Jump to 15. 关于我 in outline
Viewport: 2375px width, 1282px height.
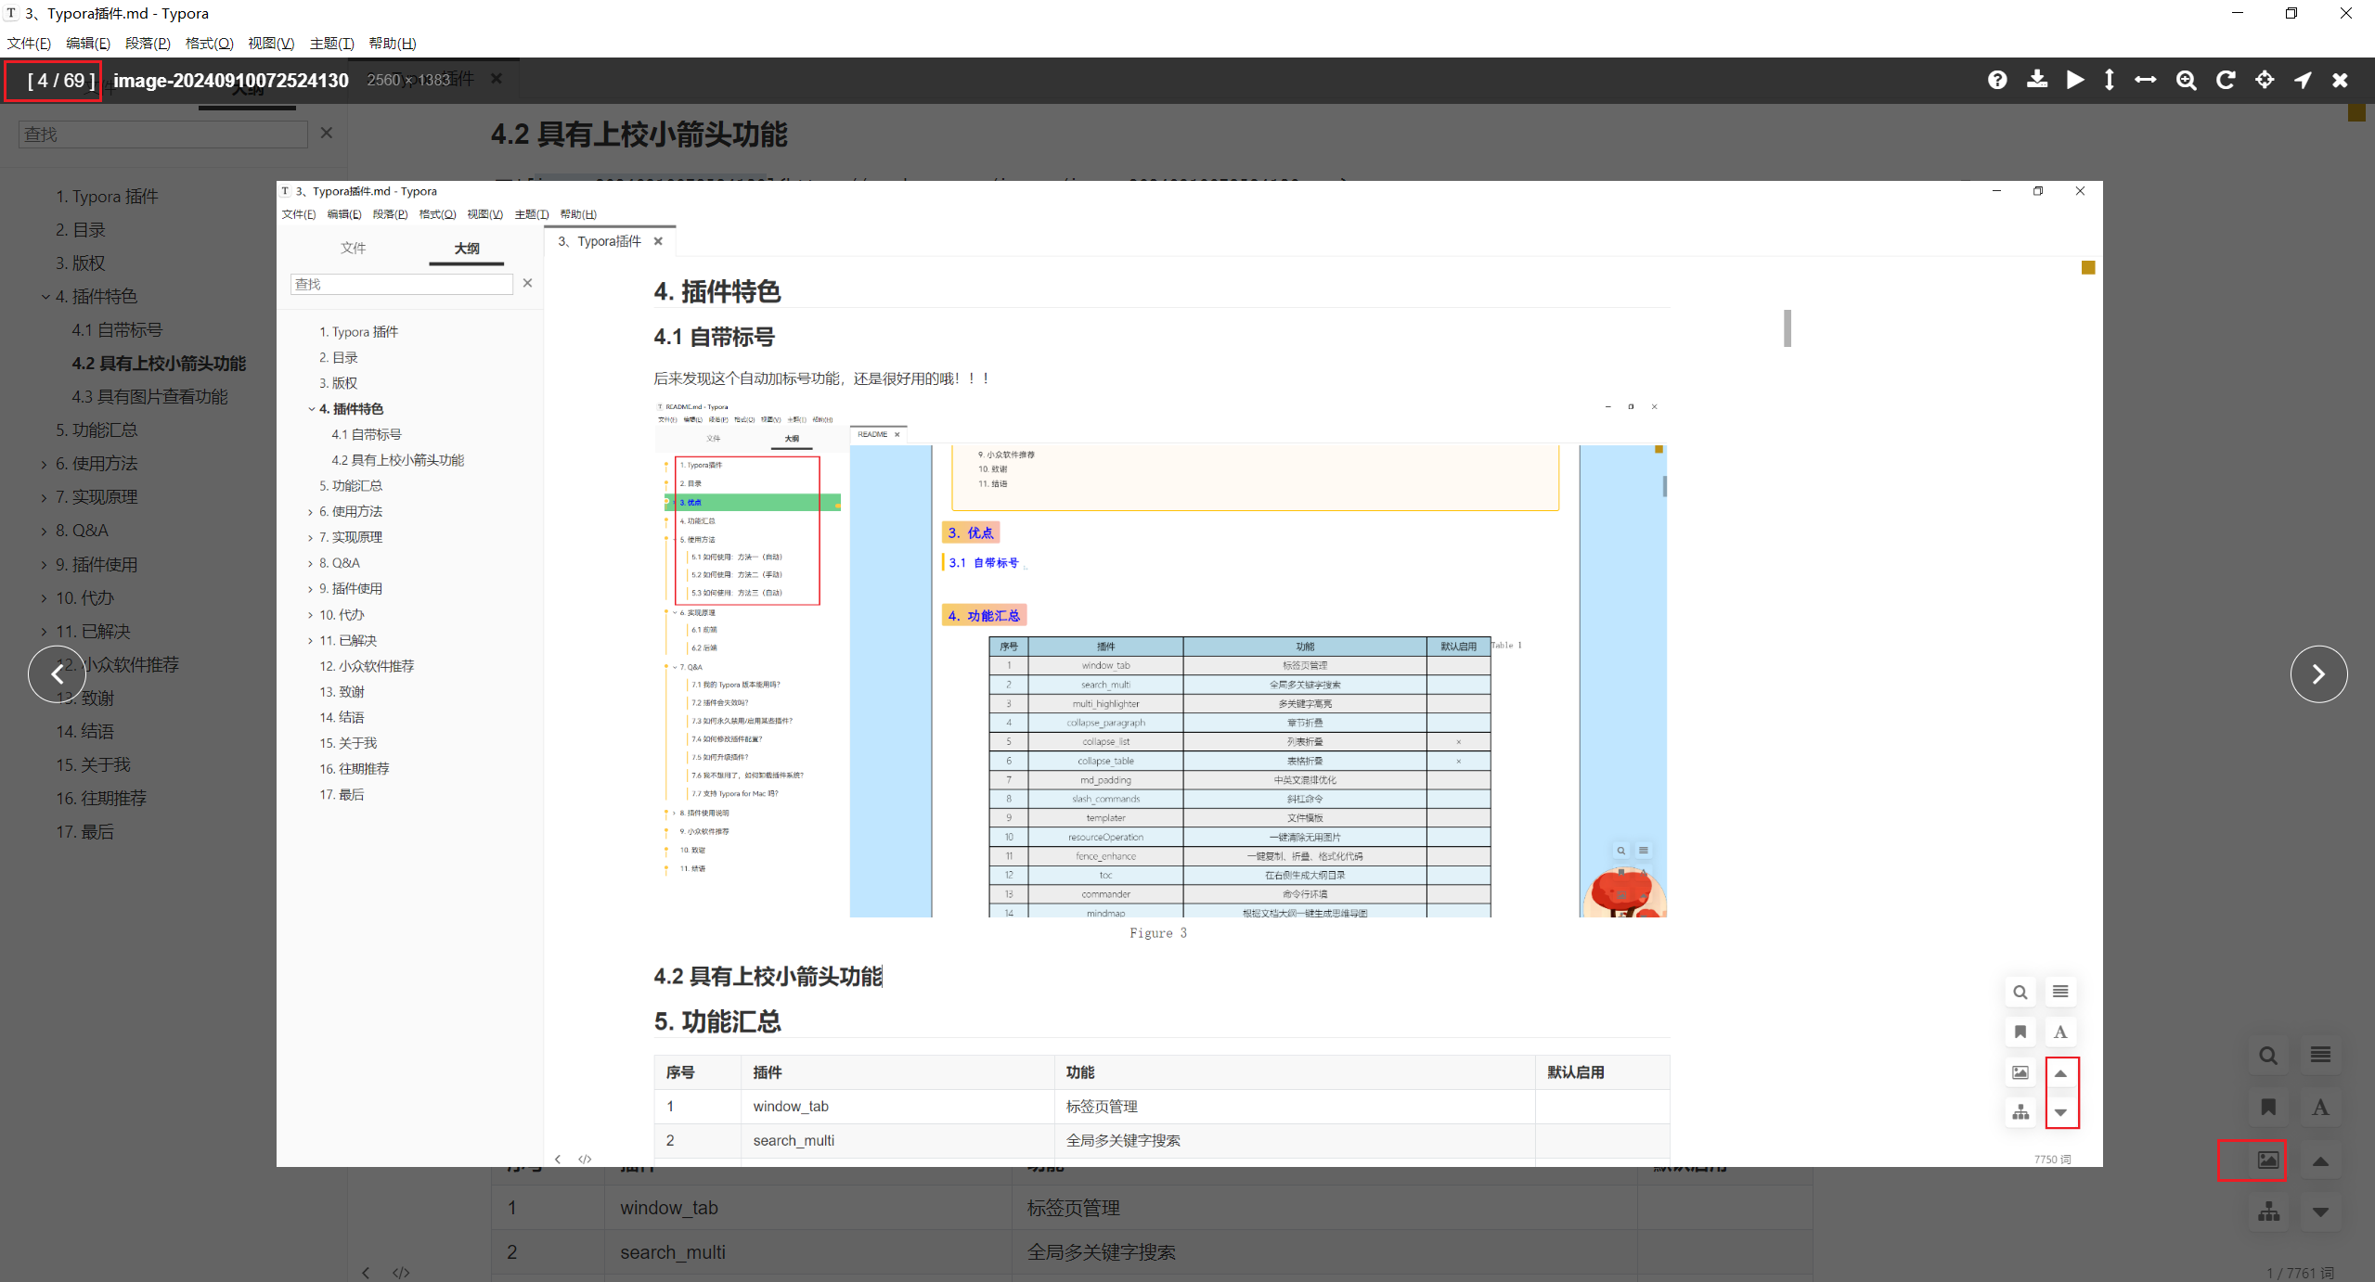point(93,765)
